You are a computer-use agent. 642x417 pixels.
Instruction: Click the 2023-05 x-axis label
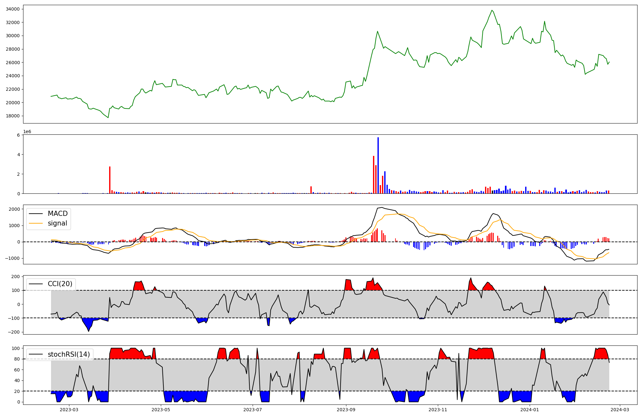click(161, 410)
